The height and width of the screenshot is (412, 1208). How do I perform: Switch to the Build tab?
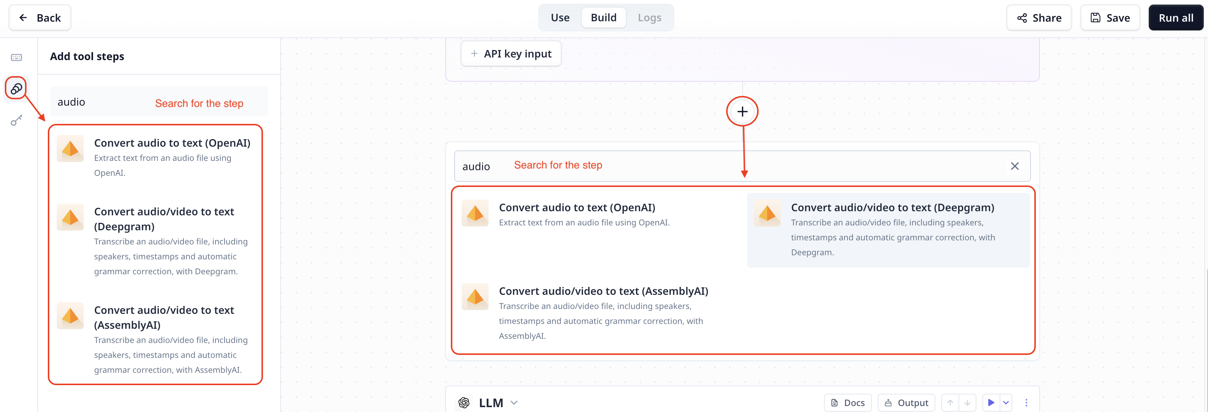pos(604,18)
